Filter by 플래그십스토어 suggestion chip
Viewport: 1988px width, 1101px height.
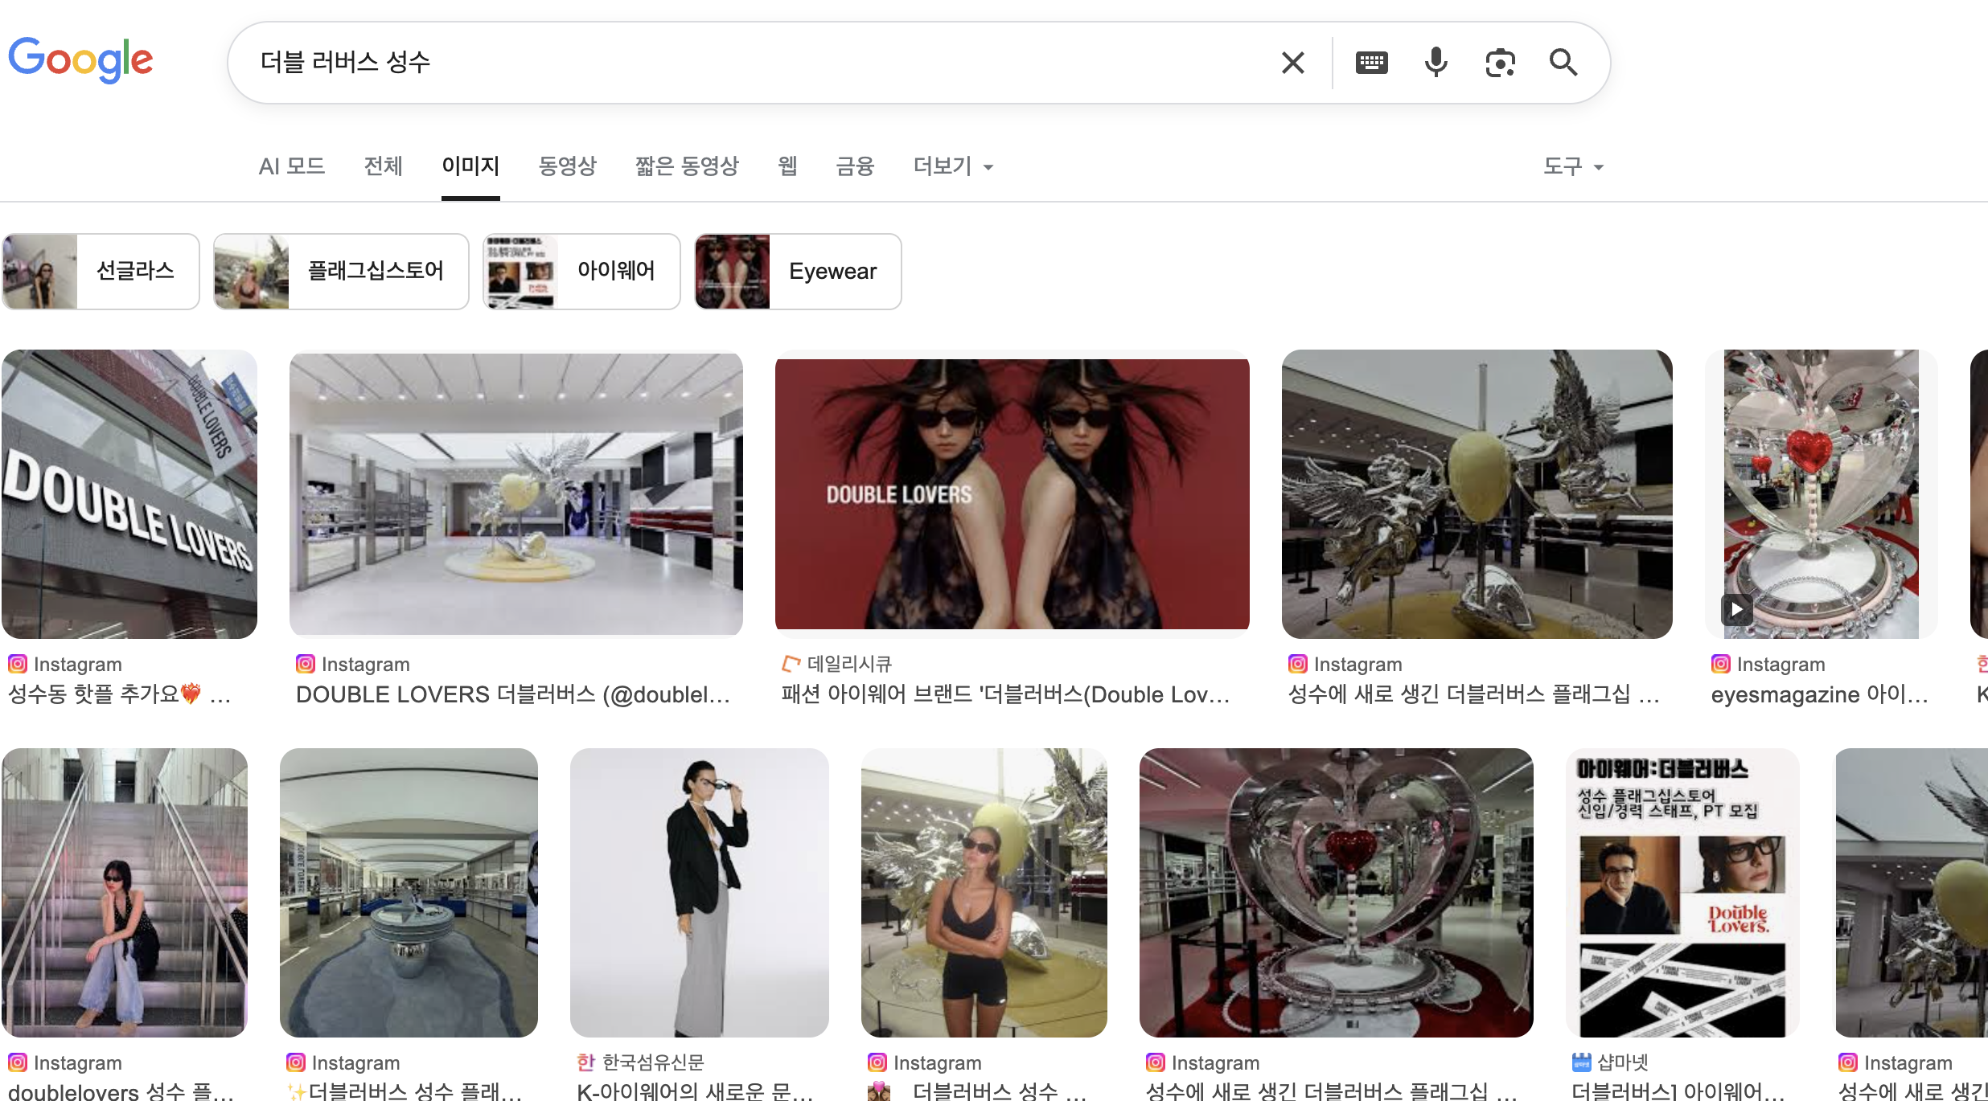coord(341,272)
